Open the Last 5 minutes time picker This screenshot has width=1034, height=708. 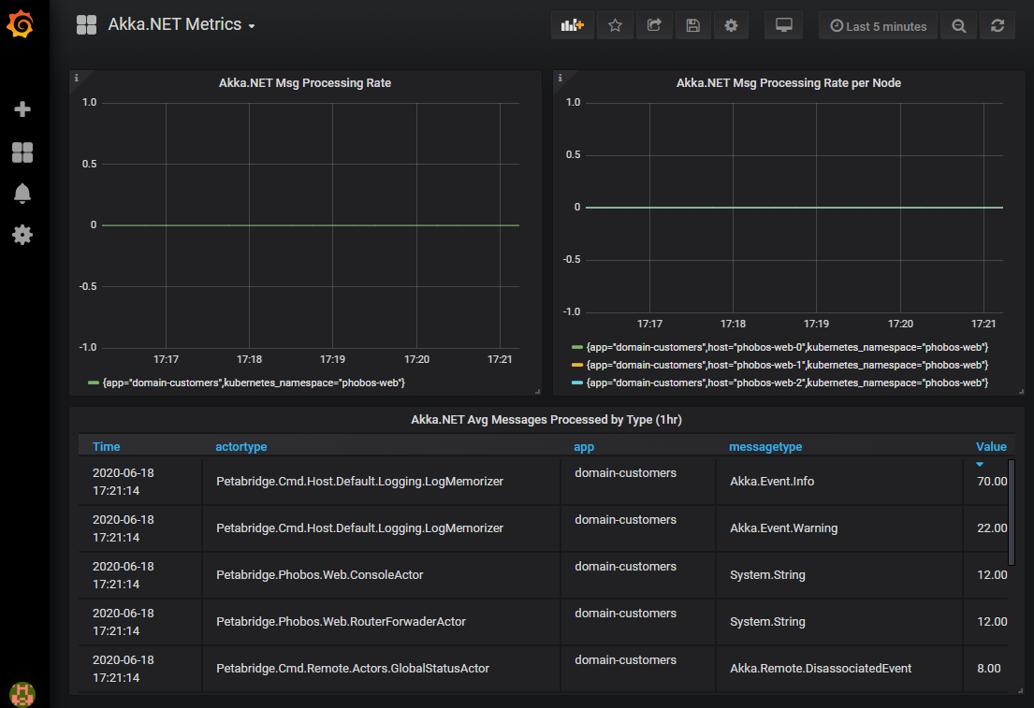click(x=878, y=25)
